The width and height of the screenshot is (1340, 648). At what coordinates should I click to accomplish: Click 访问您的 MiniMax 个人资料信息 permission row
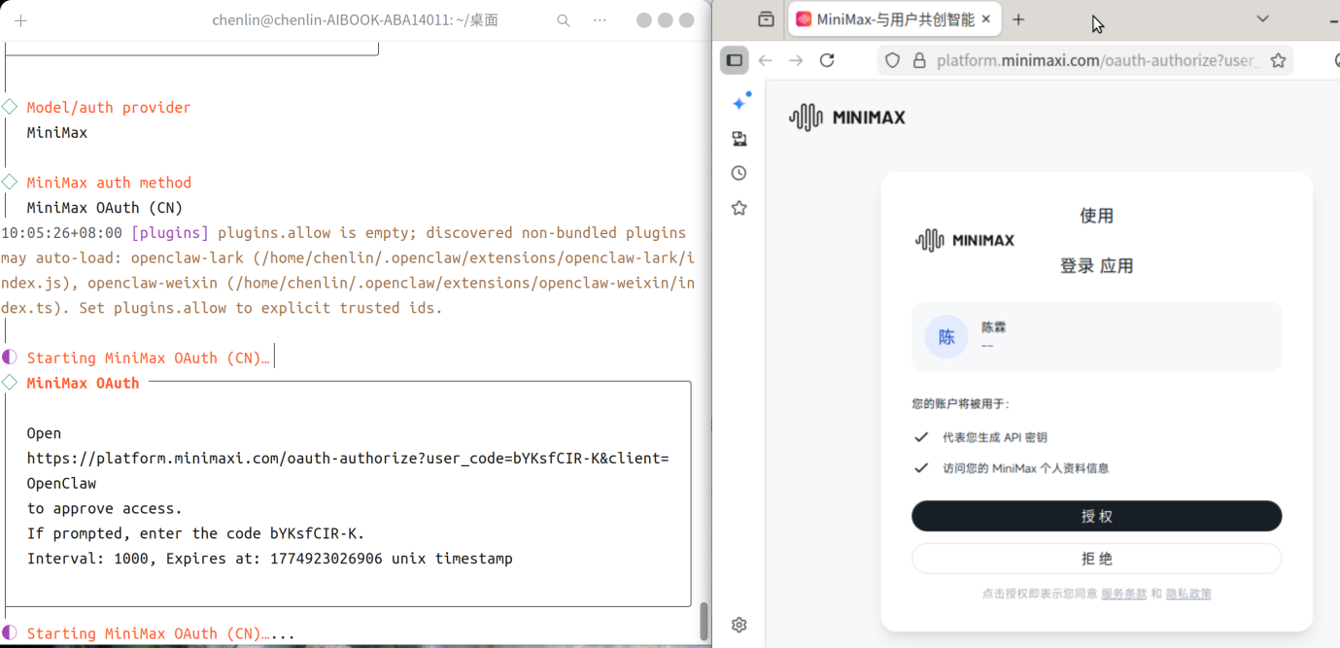1025,468
